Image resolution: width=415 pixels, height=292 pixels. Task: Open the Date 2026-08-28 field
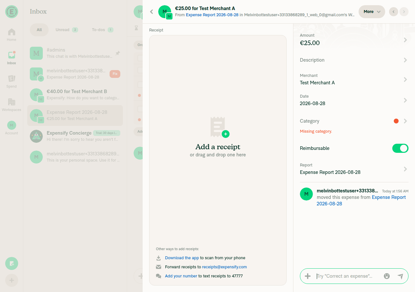[x=354, y=100]
